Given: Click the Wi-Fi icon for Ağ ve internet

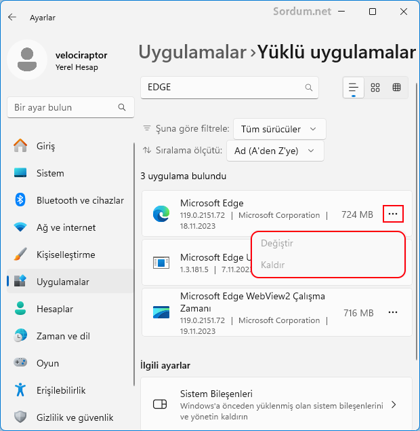Looking at the screenshot, I should coord(20,227).
